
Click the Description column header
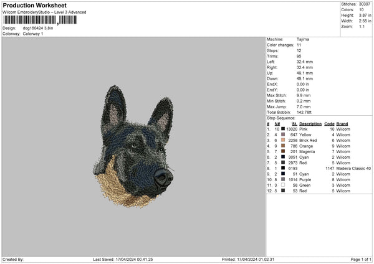point(310,123)
